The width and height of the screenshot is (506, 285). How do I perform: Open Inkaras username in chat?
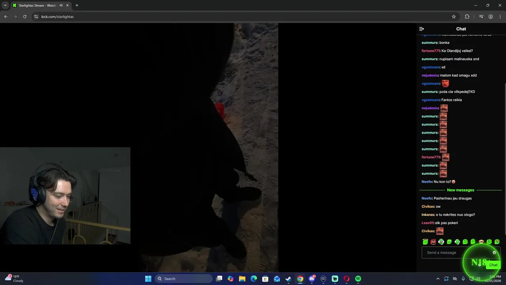pyautogui.click(x=428, y=215)
